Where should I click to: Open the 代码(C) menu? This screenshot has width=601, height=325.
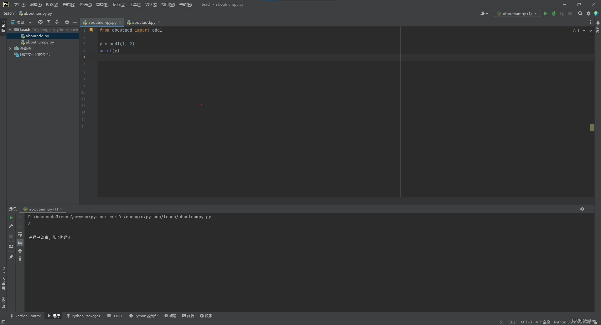tap(85, 4)
